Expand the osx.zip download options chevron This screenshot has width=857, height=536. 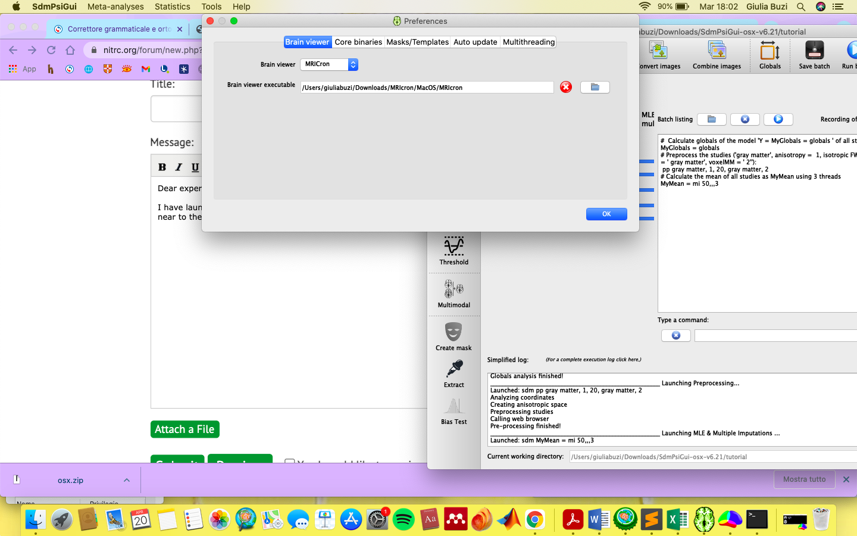coord(127,480)
